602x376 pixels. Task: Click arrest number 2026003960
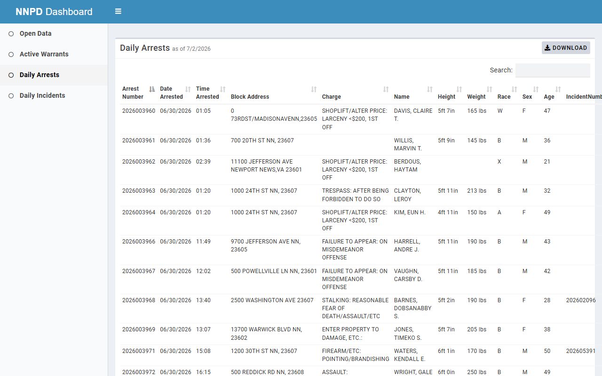[x=139, y=111]
